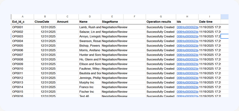
Task: Select Date time cell in row OP0014
Action: (210, 87)
